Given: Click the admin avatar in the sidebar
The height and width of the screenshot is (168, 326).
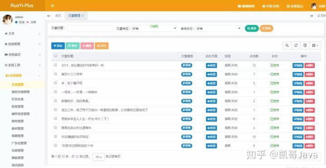Looking at the screenshot, I should point(8,20).
